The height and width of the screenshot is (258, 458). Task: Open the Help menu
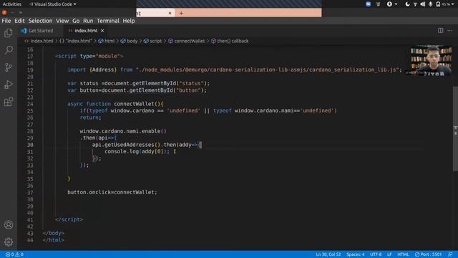click(129, 21)
